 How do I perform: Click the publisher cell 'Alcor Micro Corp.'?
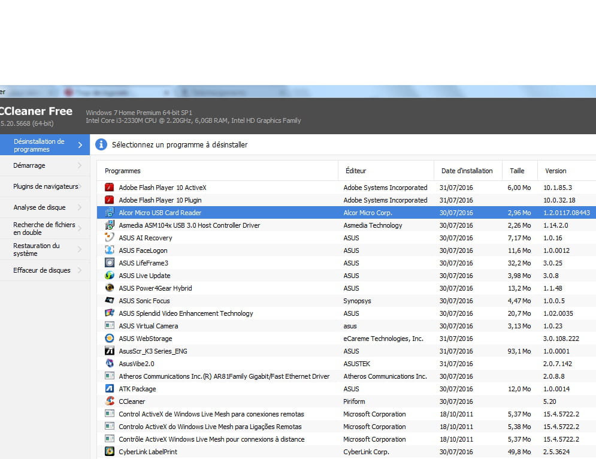[x=368, y=213]
